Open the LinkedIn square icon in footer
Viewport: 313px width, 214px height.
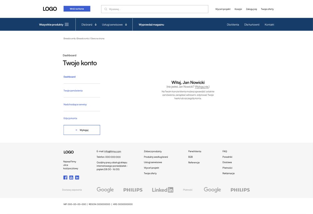77,177
